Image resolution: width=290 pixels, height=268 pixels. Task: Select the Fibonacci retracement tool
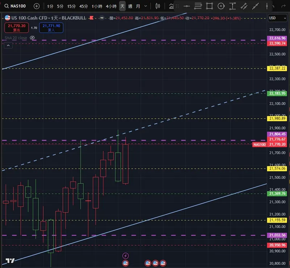click(198, 6)
